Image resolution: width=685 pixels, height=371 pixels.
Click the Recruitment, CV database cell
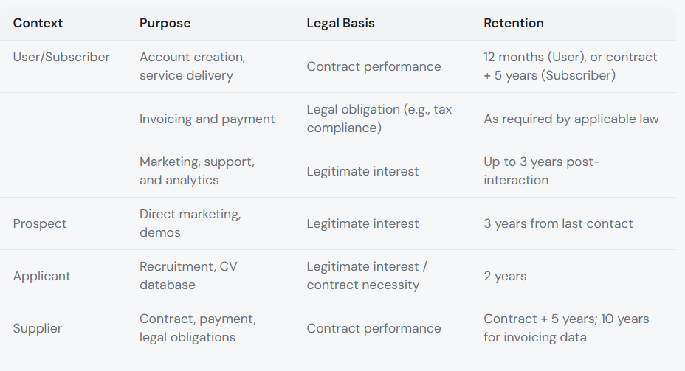coord(187,276)
